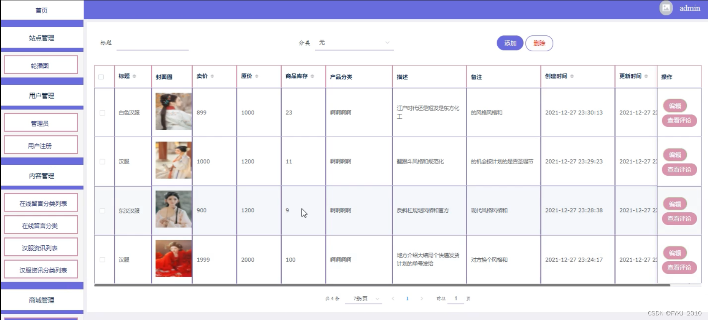Screen dimensions: 708x320
Task: Click the red 删除 button
Action: point(539,43)
